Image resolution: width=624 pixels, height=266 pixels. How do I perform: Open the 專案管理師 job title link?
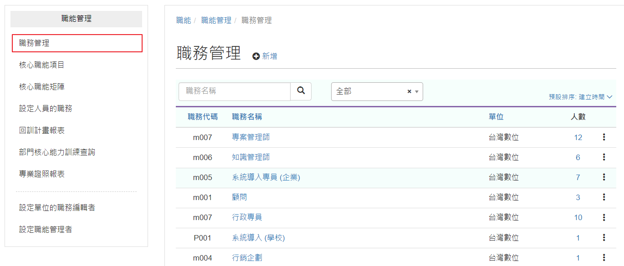(251, 137)
